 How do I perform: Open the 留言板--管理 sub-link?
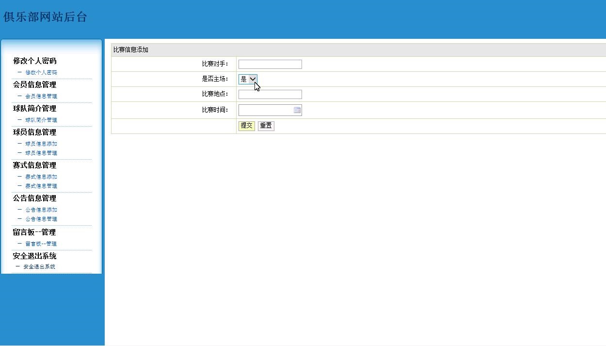point(41,244)
